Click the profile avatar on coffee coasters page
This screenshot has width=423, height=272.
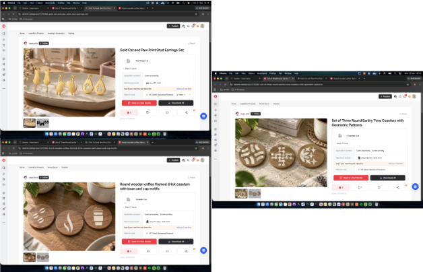click(203, 160)
